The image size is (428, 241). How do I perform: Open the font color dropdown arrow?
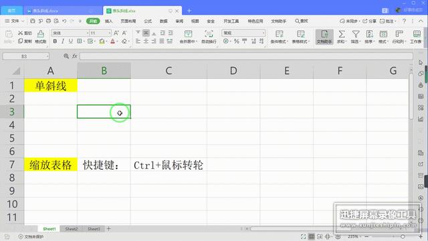[117, 41]
